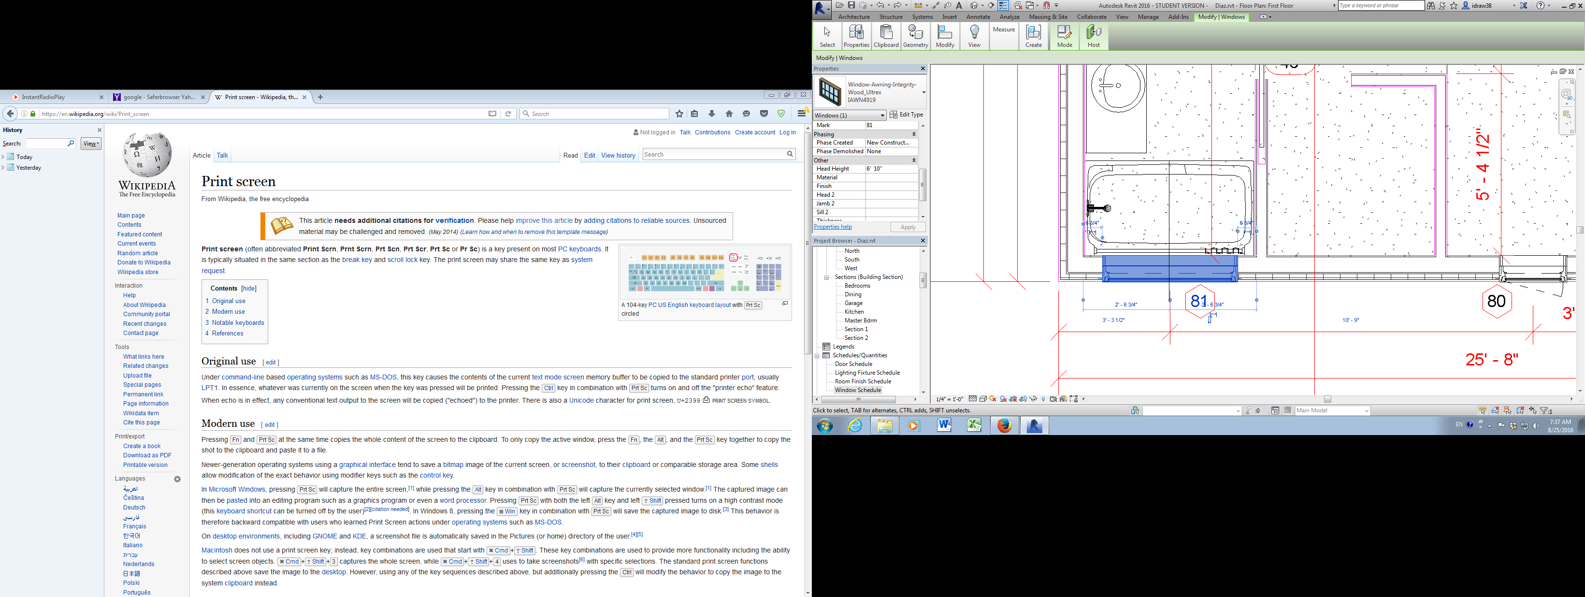Select the Text tool icon in quick access

959,5
